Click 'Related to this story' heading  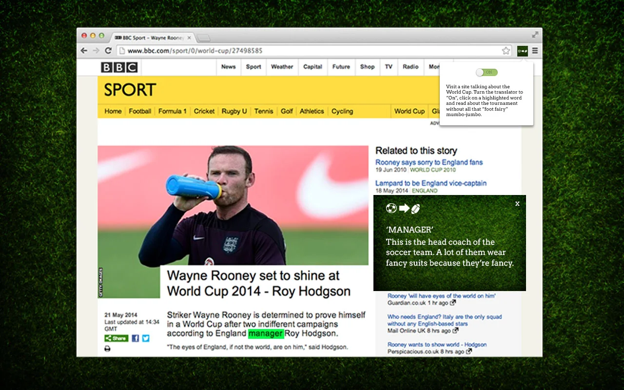coord(416,151)
